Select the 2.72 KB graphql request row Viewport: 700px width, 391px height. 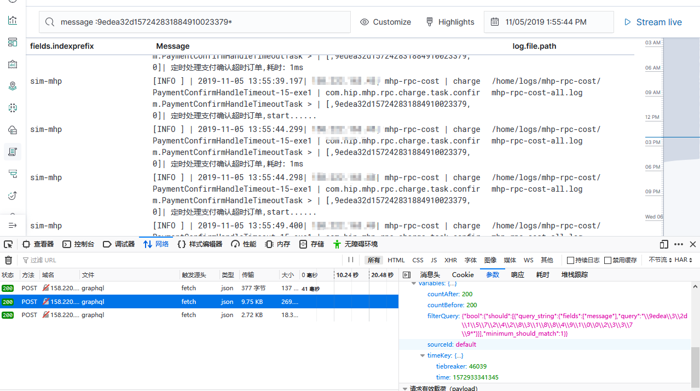pos(199,315)
